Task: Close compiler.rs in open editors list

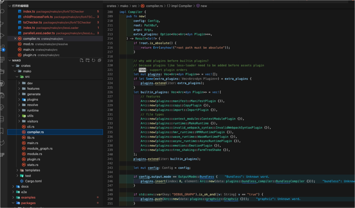Action: tap(15, 39)
